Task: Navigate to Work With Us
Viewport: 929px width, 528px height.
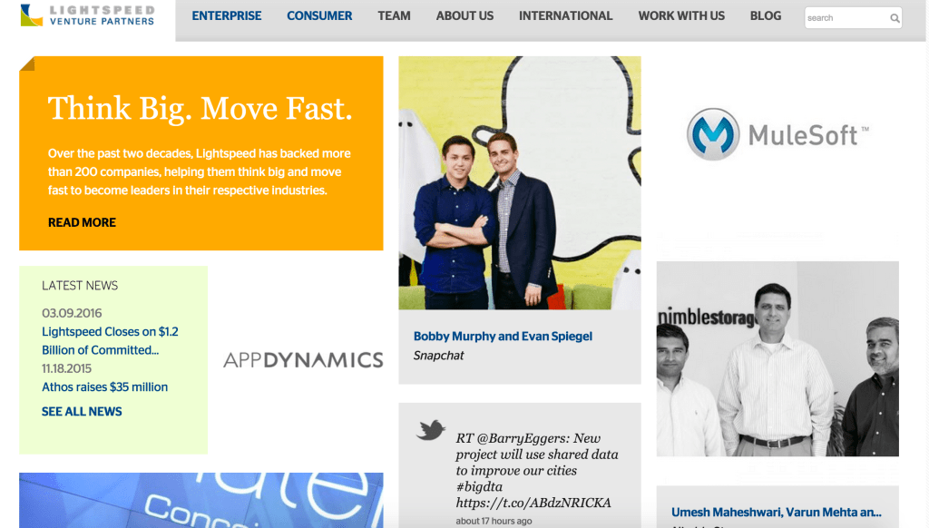Action: [681, 16]
